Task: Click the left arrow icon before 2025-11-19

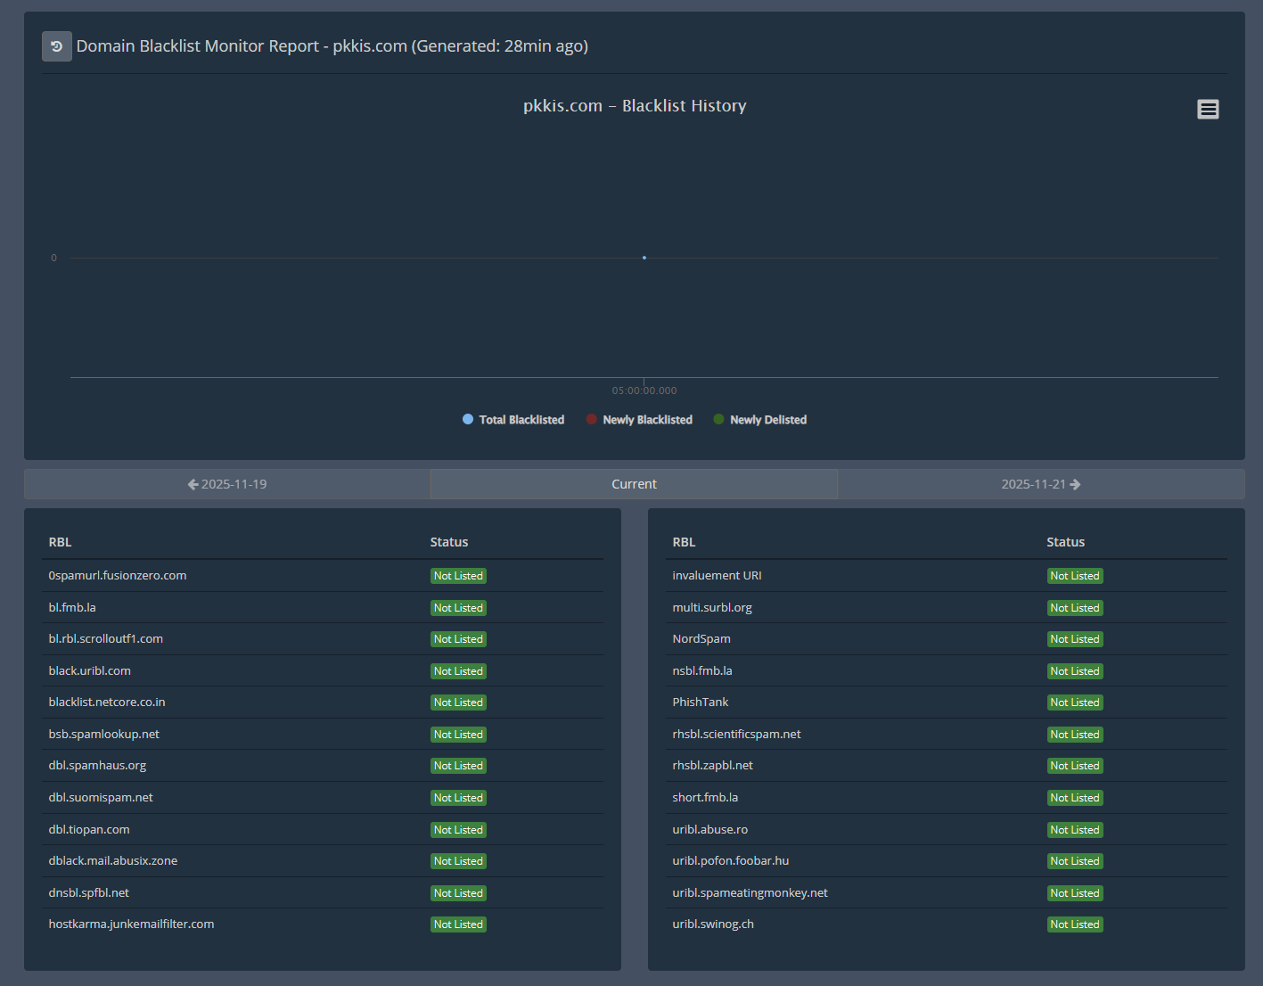Action: [x=193, y=484]
